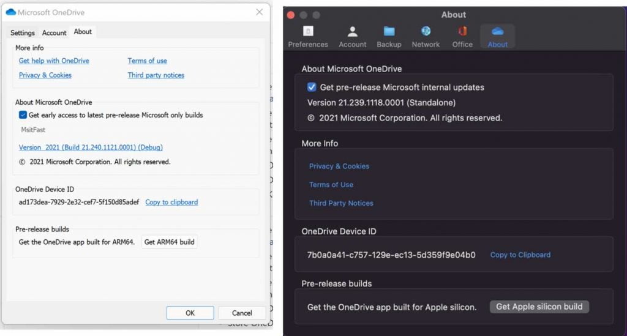Image resolution: width=627 pixels, height=336 pixels.
Task: Switch to Account tab in Windows dialog
Action: coord(54,33)
